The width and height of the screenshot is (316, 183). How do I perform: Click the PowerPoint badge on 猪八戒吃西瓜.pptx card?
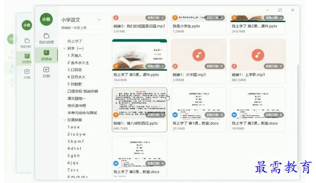tap(116, 115)
